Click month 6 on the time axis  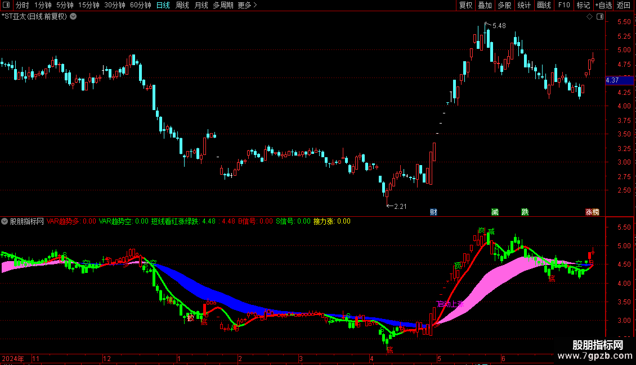pyautogui.click(x=503, y=358)
